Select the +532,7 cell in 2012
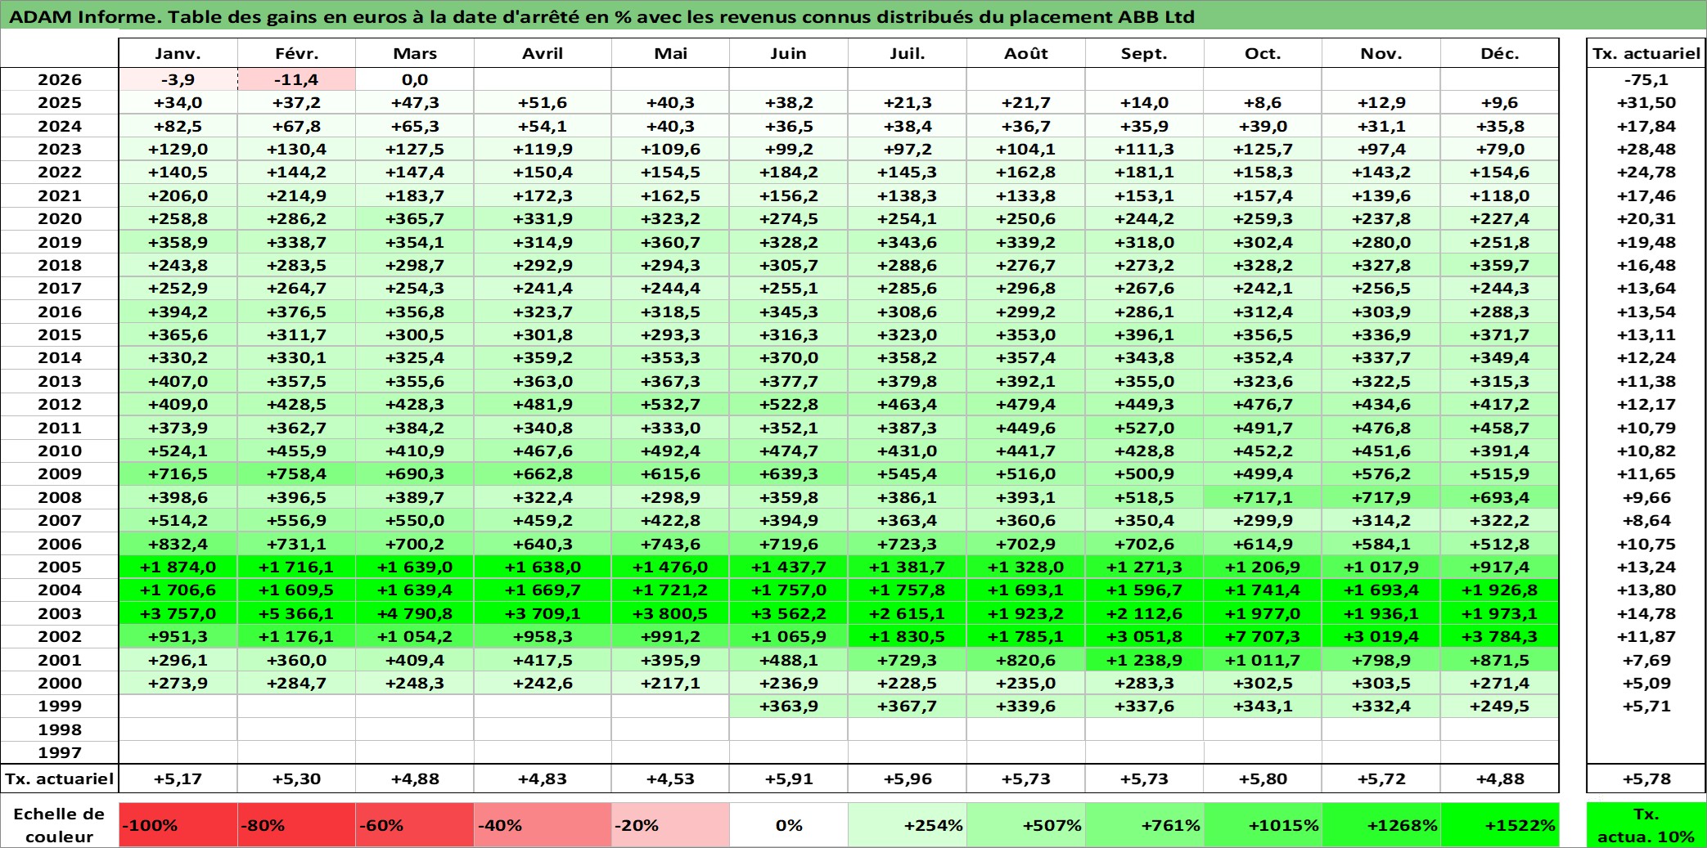Image resolution: width=1707 pixels, height=848 pixels. 670,404
